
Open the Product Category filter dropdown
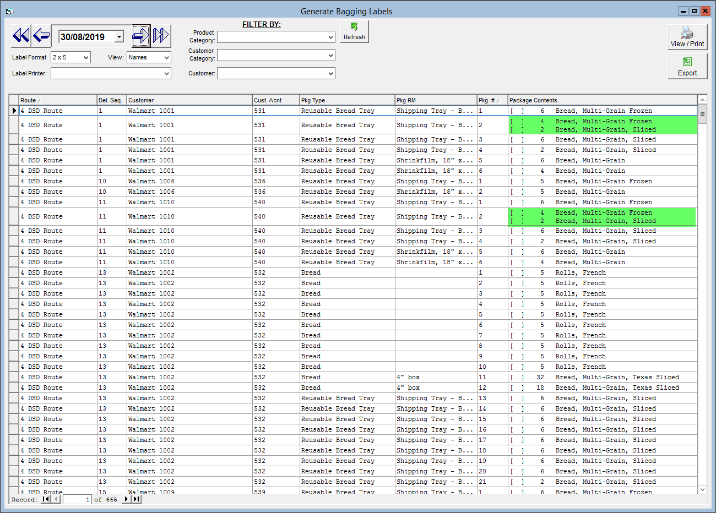330,37
